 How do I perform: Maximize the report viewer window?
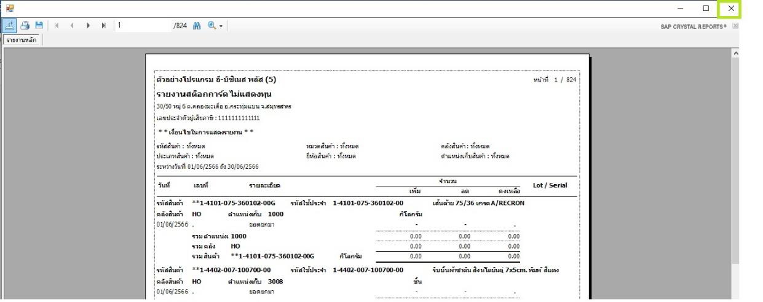pyautogui.click(x=706, y=8)
